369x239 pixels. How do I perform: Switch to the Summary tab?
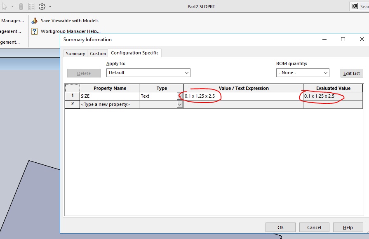75,54
